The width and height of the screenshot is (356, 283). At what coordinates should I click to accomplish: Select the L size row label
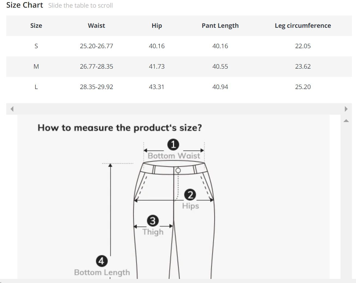point(36,87)
